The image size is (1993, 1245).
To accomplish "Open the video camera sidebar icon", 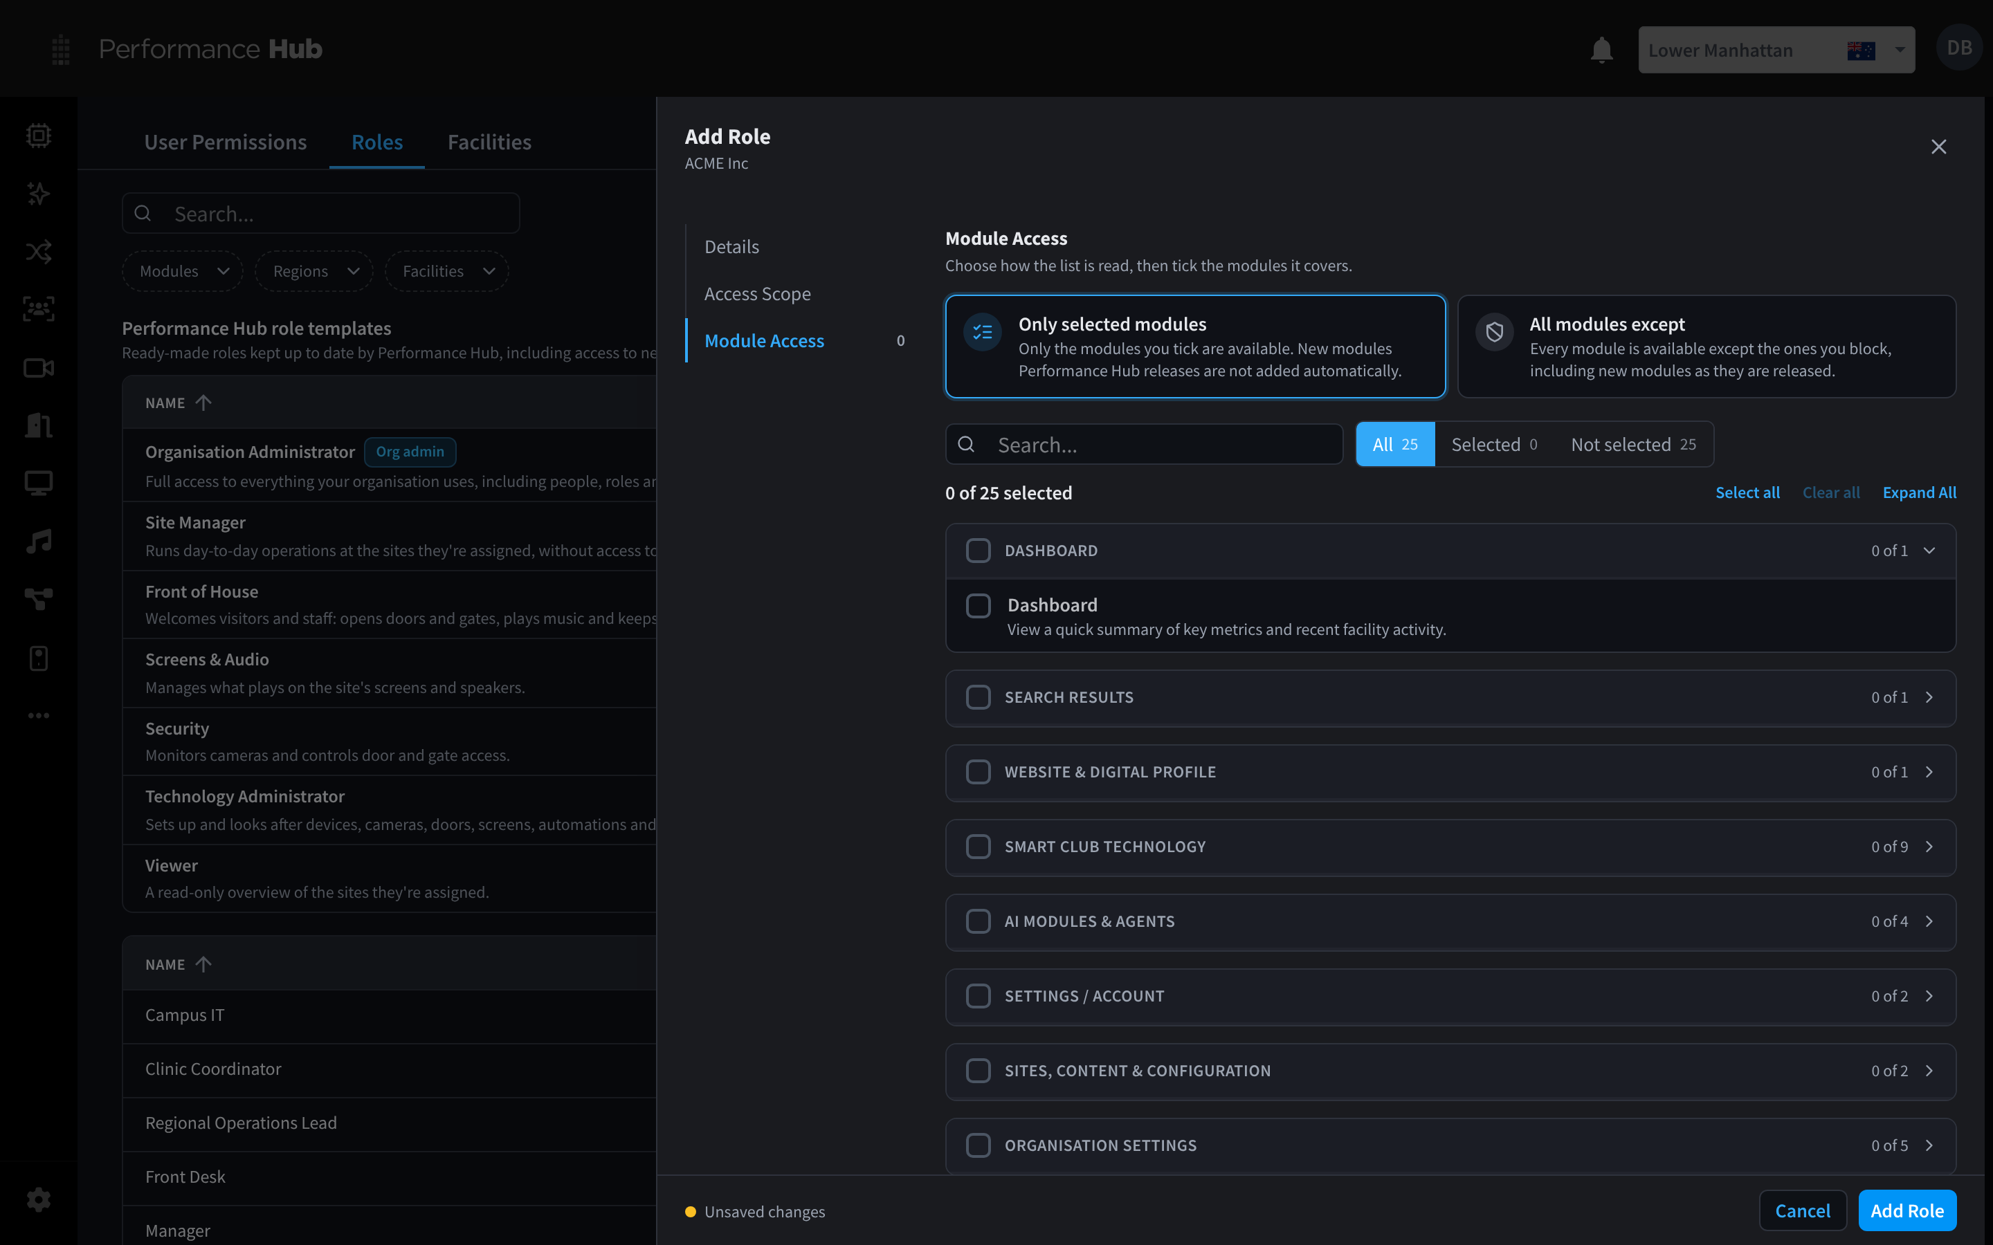I will point(39,368).
